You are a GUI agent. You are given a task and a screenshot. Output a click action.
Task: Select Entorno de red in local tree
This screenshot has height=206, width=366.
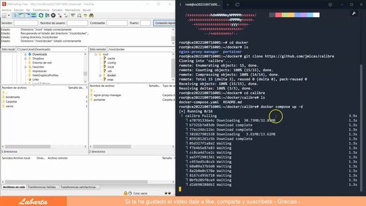42,62
